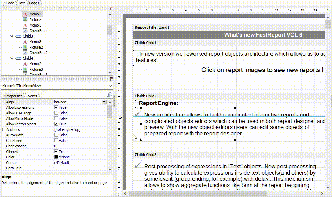The height and width of the screenshot is (197, 332).
Task: Click the checkmark picture in Child2 band
Action: 137,114
